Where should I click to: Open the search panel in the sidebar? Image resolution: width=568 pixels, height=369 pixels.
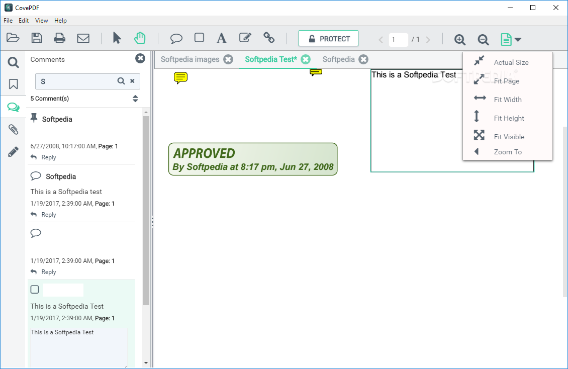click(x=14, y=63)
